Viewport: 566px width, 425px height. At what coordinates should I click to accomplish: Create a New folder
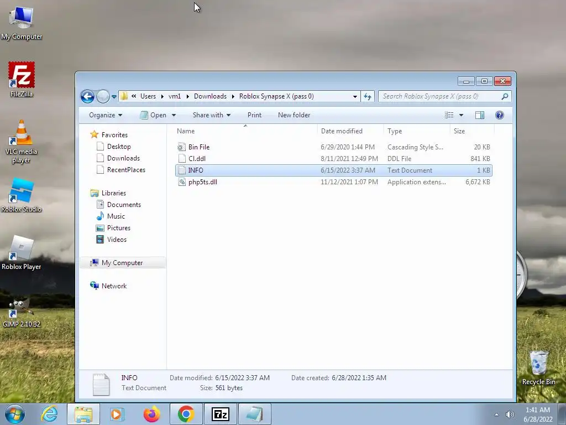tap(294, 115)
